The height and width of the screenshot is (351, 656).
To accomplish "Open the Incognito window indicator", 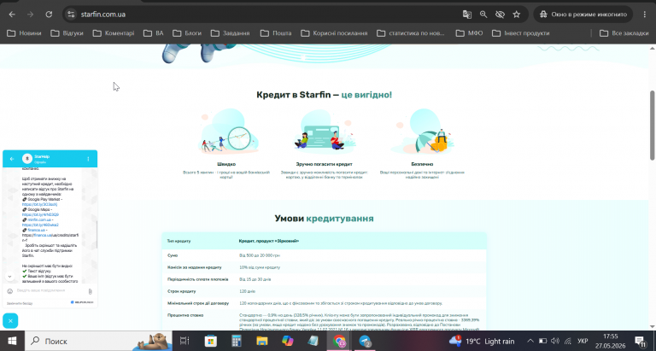I will tap(583, 15).
